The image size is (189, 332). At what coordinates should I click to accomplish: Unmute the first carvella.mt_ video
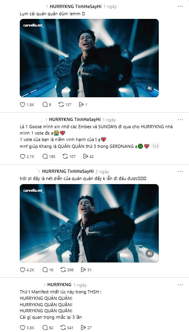click(x=150, y=88)
